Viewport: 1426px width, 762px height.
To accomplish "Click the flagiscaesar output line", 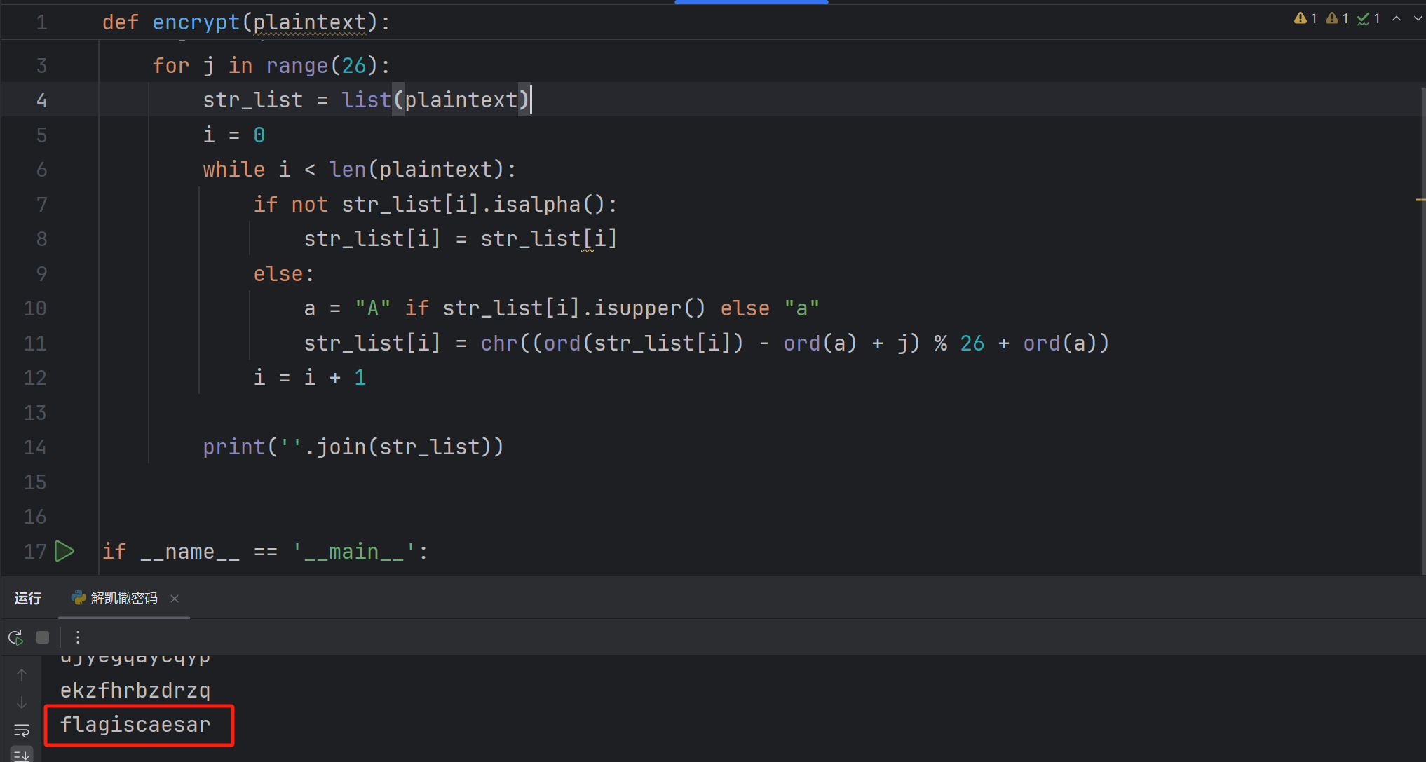I will click(135, 725).
